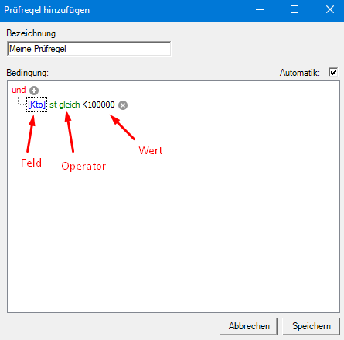This screenshot has width=344, height=340.
Task: Focus the Bezeichnung text field
Action: coord(89,49)
